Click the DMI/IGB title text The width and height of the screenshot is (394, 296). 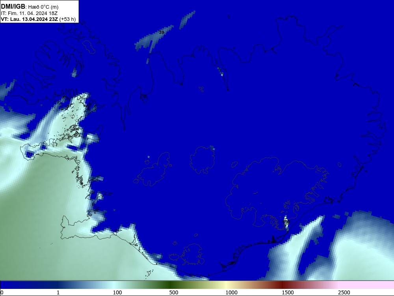coord(13,7)
